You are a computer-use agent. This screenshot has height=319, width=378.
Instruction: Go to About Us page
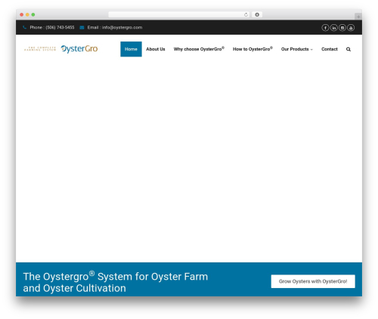tap(156, 49)
